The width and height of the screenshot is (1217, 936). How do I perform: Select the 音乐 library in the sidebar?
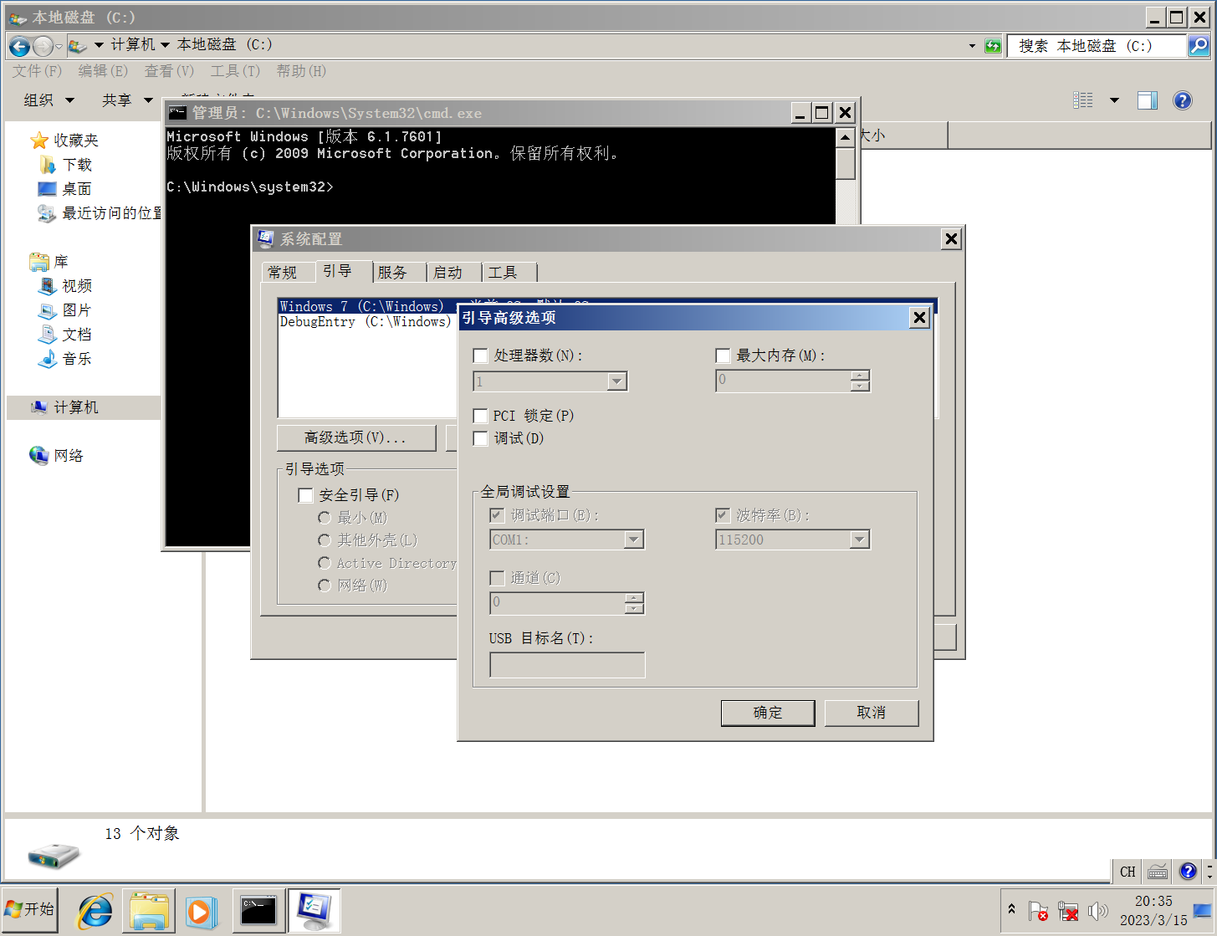click(x=75, y=359)
